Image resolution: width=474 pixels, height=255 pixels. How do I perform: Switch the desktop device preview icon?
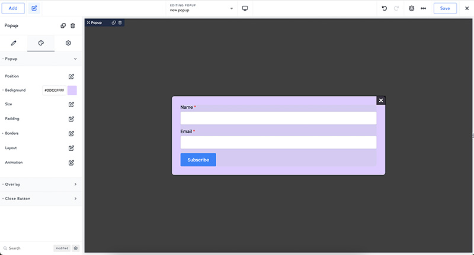tap(245, 8)
